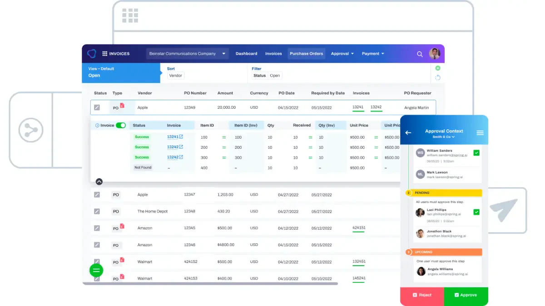This screenshot has height=306, width=545.
Task: Open the Beinstar Communications Company dropdown
Action: tap(187, 53)
